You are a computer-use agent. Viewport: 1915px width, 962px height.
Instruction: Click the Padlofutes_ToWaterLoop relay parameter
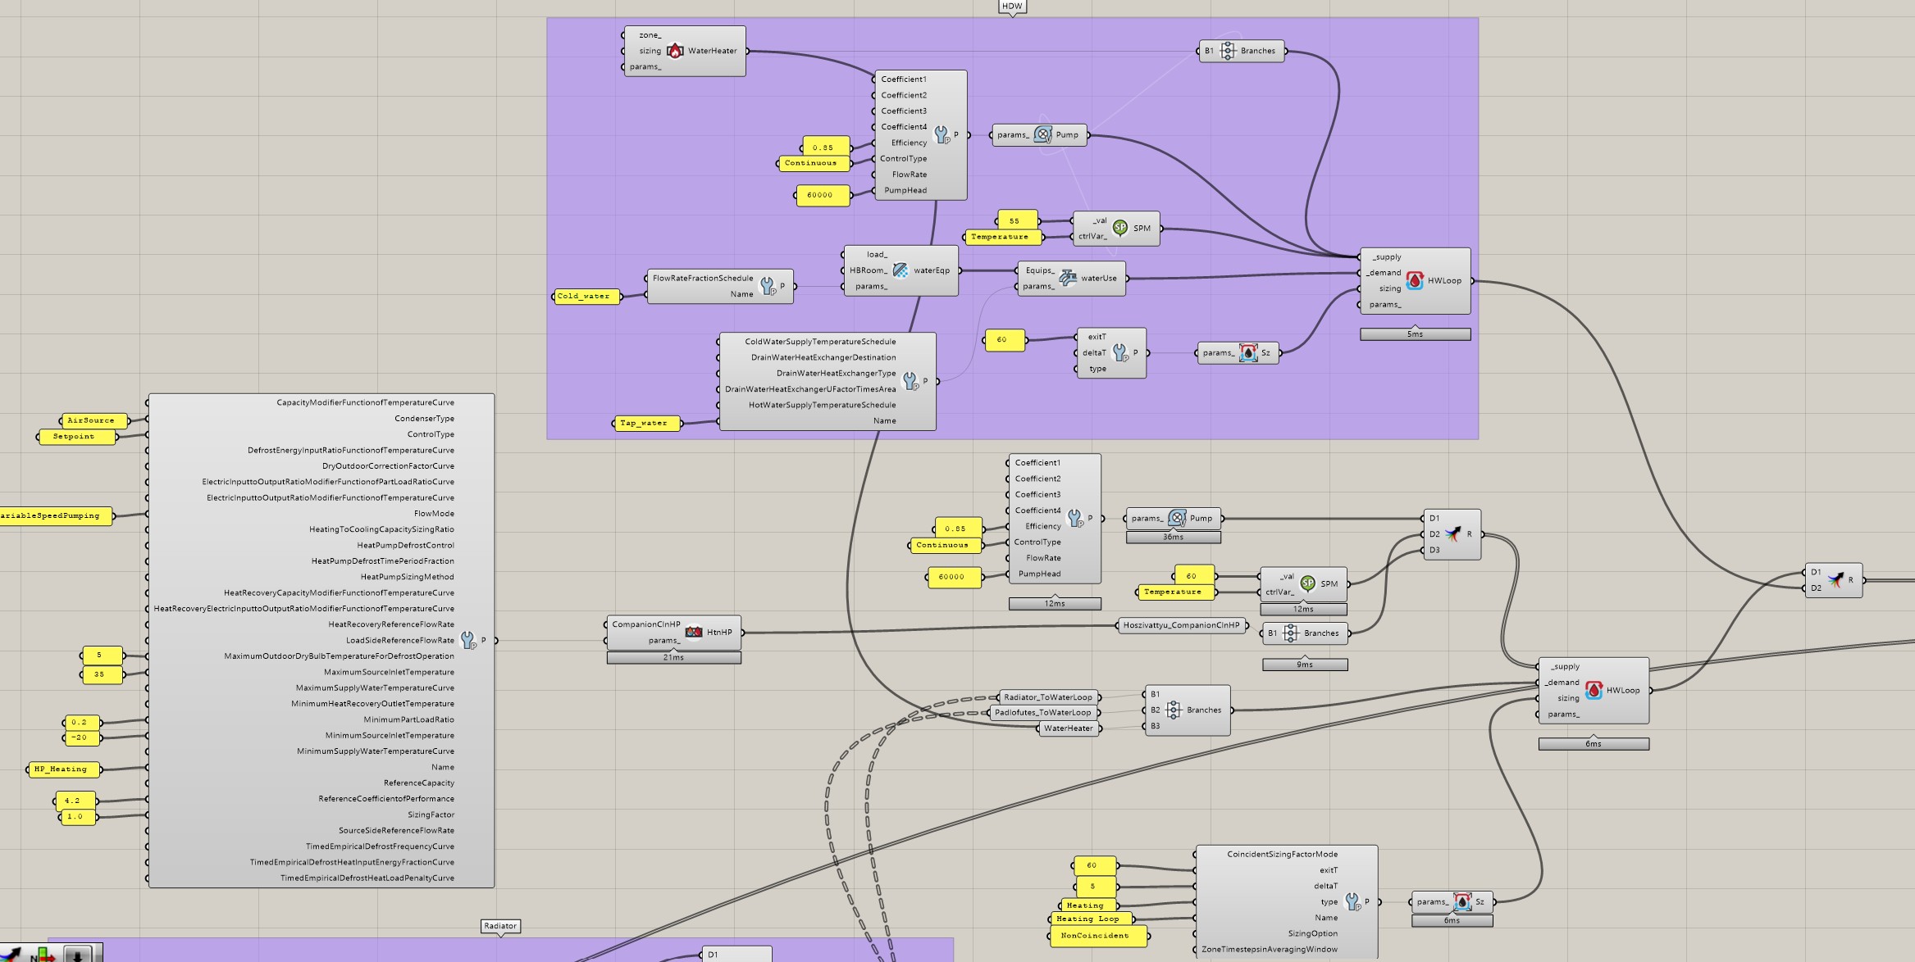[x=1043, y=713]
